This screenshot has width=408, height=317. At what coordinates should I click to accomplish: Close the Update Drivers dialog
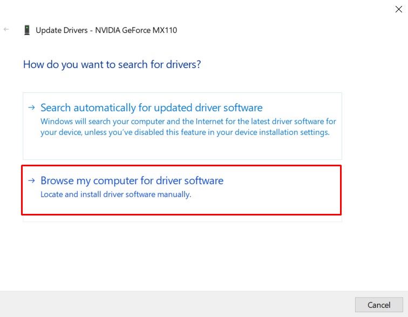click(398, 9)
